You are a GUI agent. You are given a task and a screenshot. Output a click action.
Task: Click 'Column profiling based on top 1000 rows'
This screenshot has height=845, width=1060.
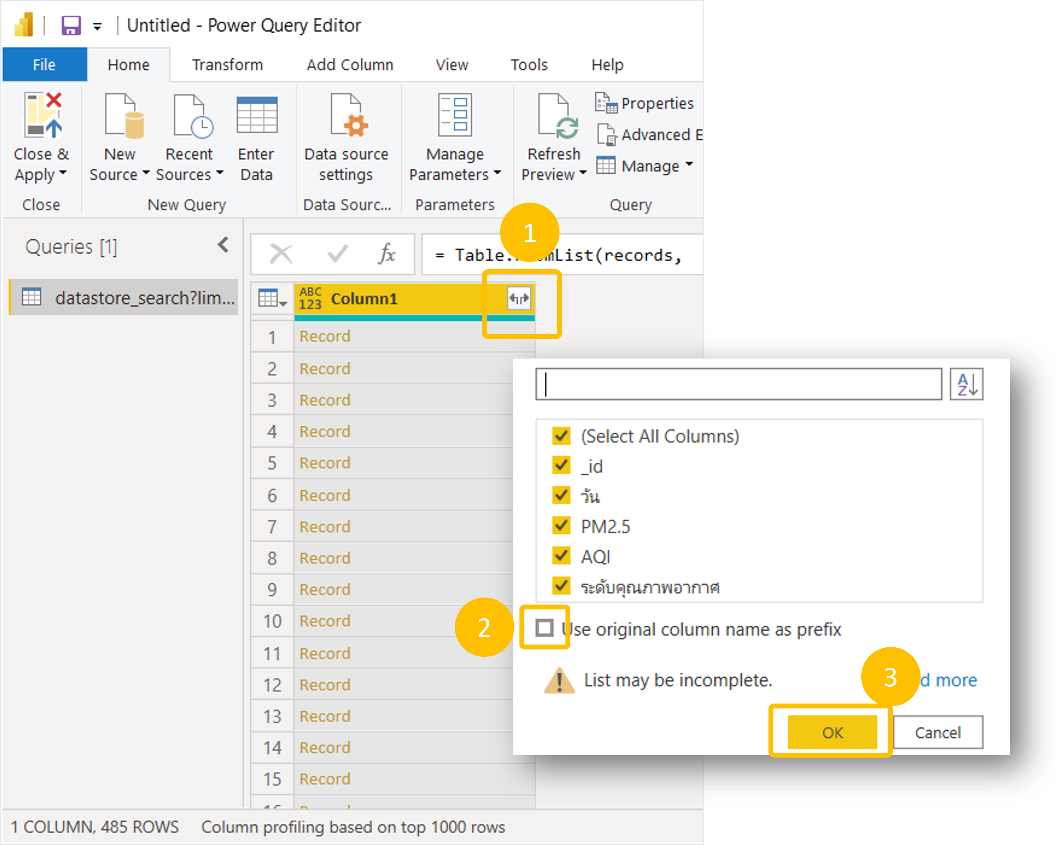point(353,827)
